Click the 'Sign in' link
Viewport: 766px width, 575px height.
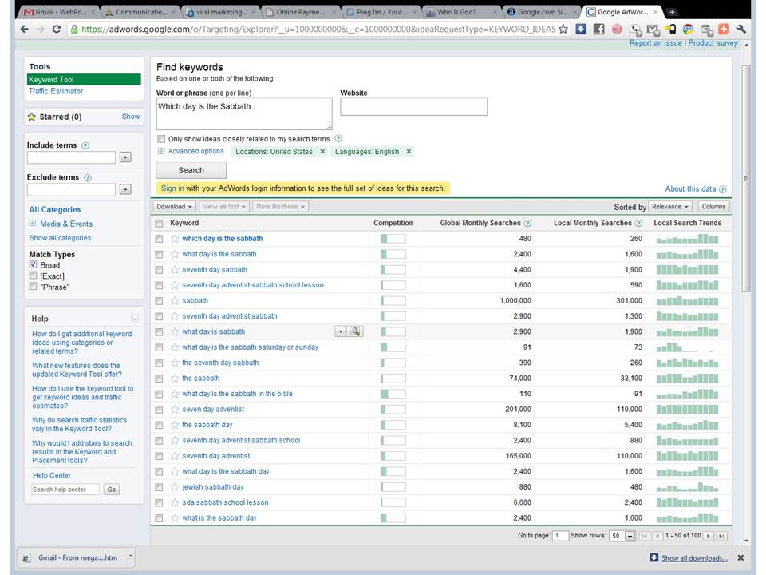172,188
